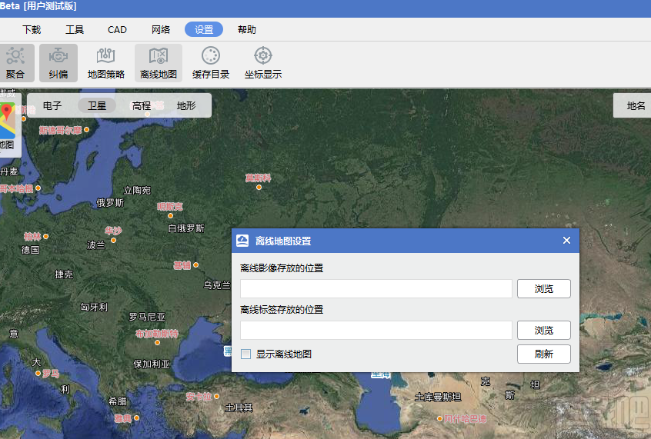Switch map layer to 卫星
Screen dimensions: 651x439
click(97, 105)
